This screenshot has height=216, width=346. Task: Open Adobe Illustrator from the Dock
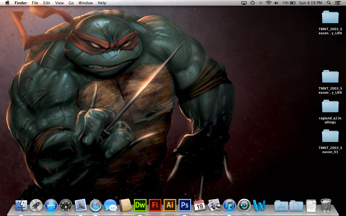point(170,205)
